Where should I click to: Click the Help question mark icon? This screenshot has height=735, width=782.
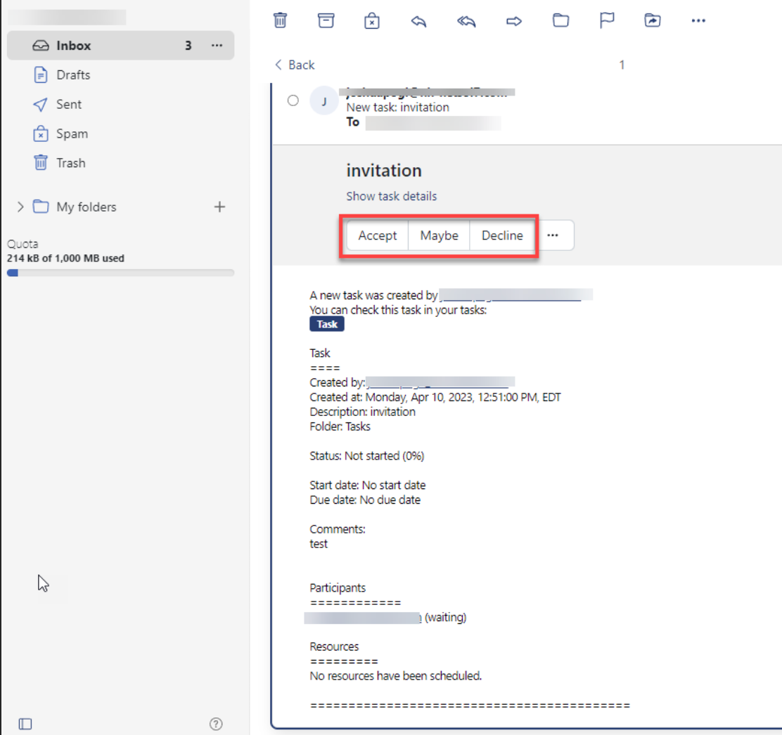tap(216, 724)
